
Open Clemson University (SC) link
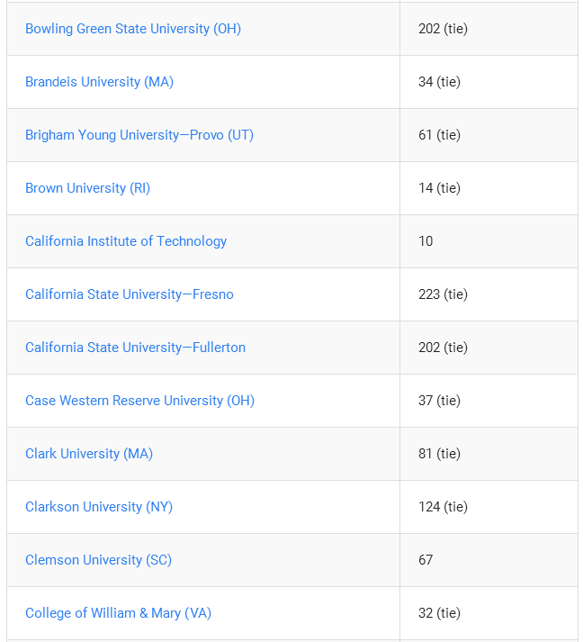point(99,560)
